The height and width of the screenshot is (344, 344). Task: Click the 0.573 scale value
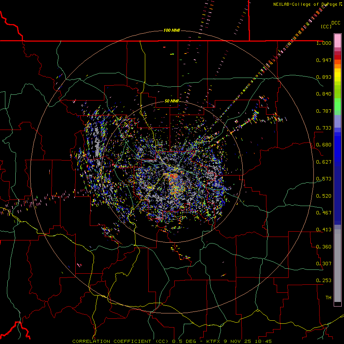pyautogui.click(x=324, y=179)
